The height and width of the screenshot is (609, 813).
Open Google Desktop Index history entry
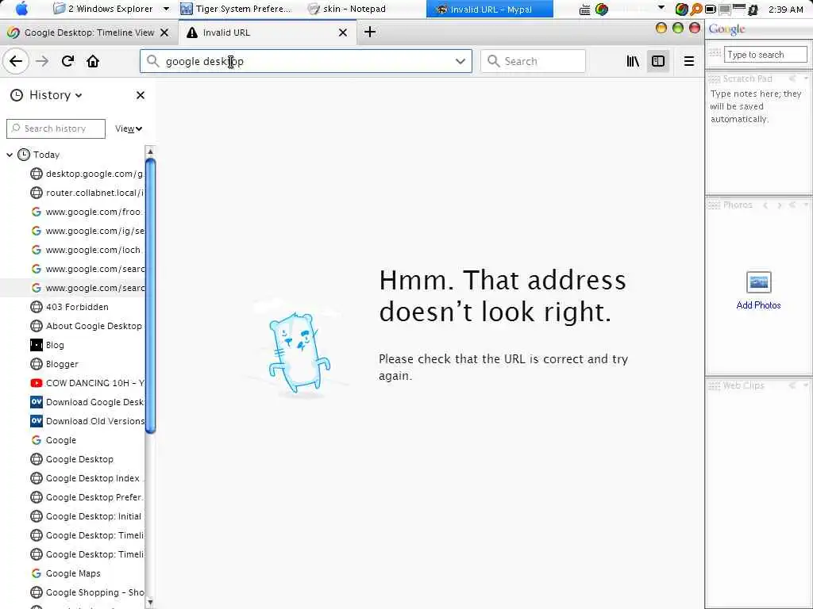click(87, 478)
